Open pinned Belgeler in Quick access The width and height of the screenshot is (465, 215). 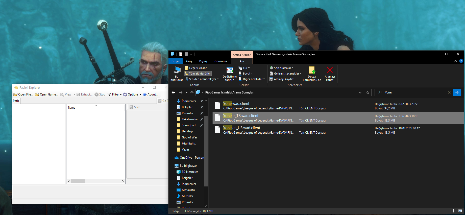click(x=187, y=107)
